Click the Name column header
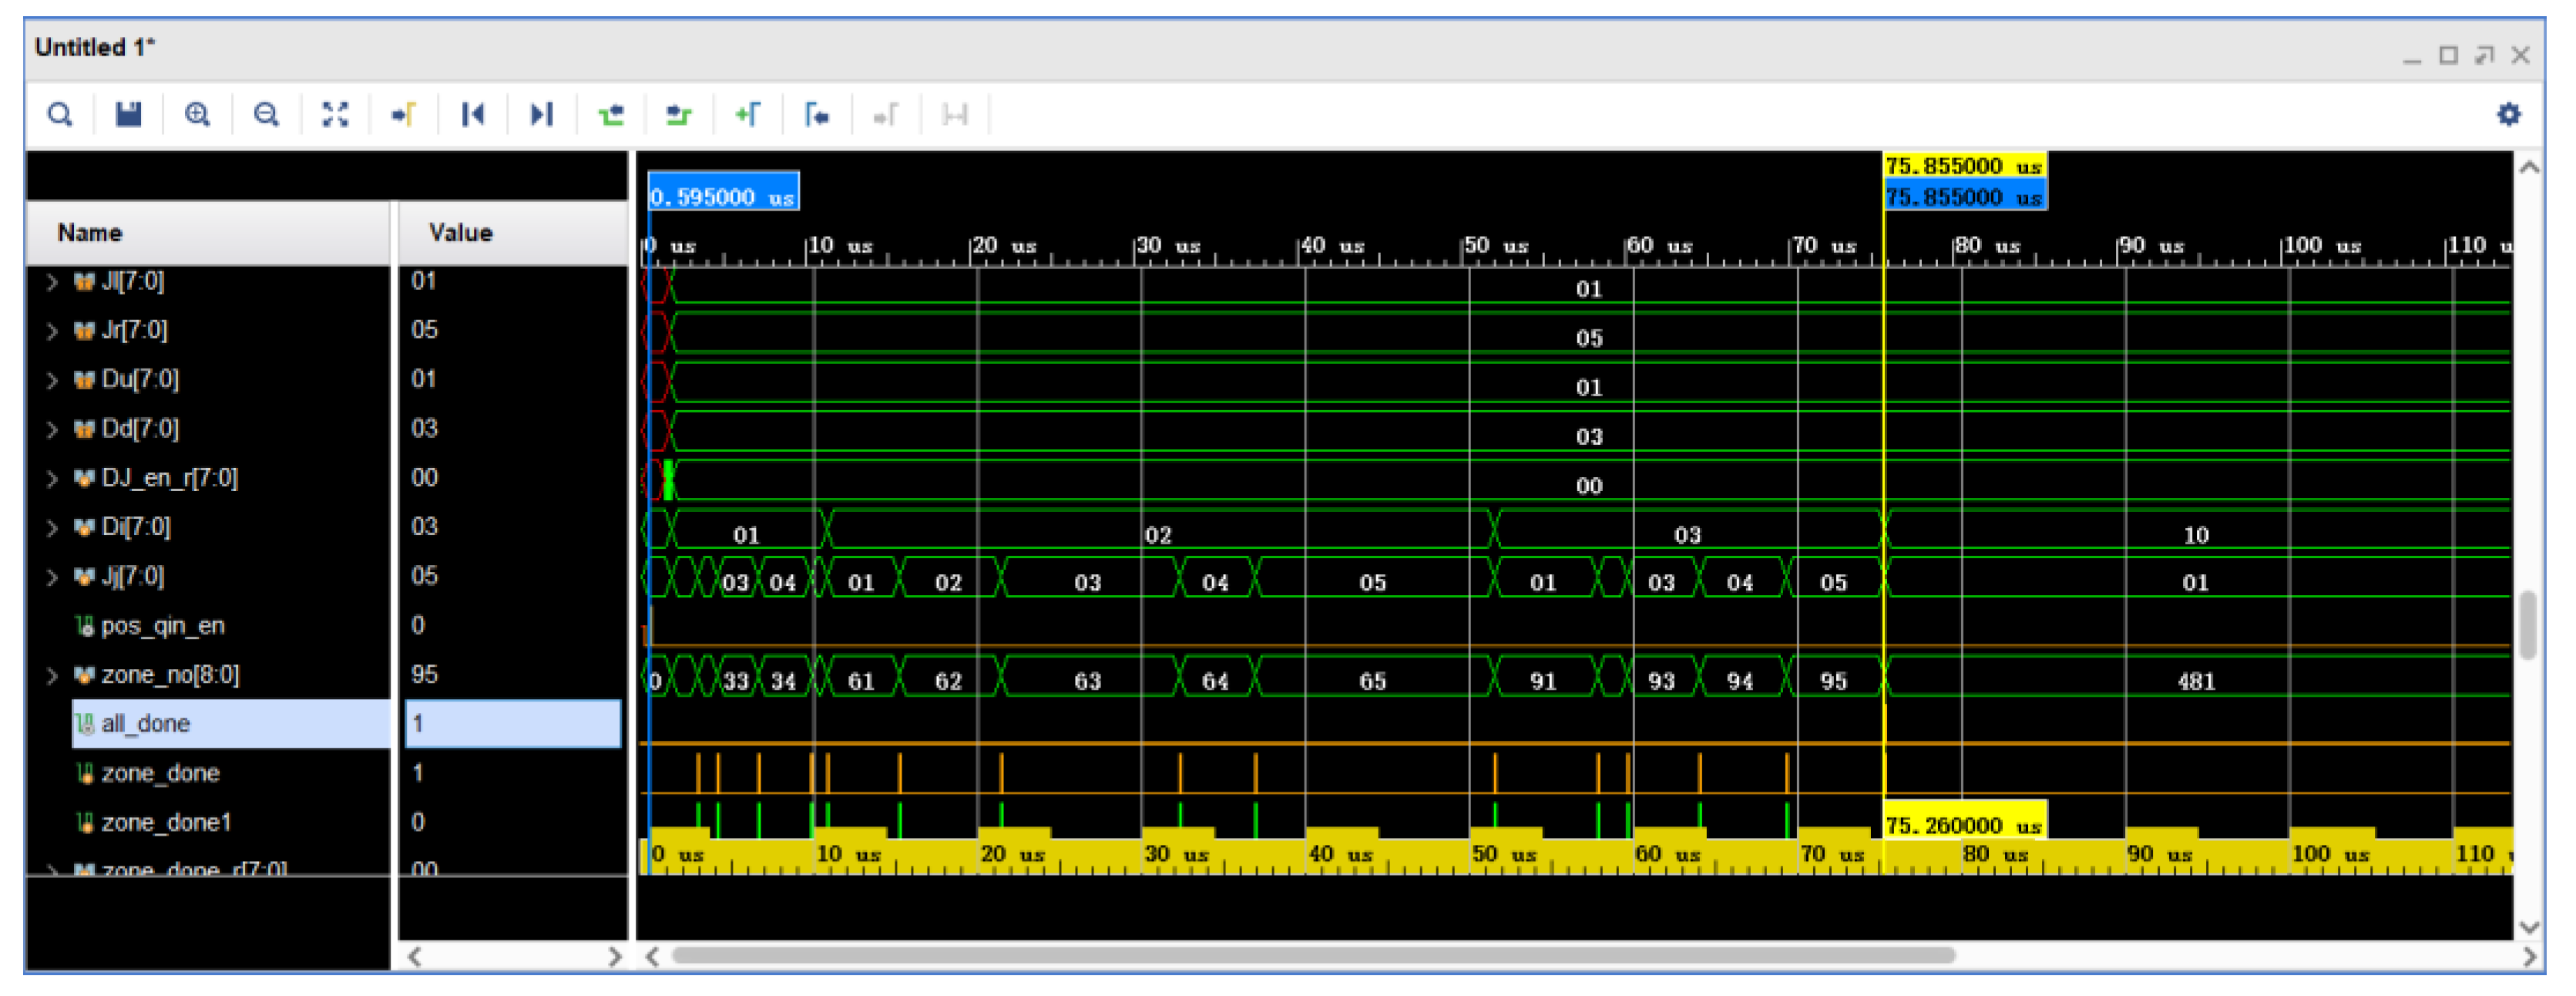The width and height of the screenshot is (2576, 996). [x=90, y=233]
